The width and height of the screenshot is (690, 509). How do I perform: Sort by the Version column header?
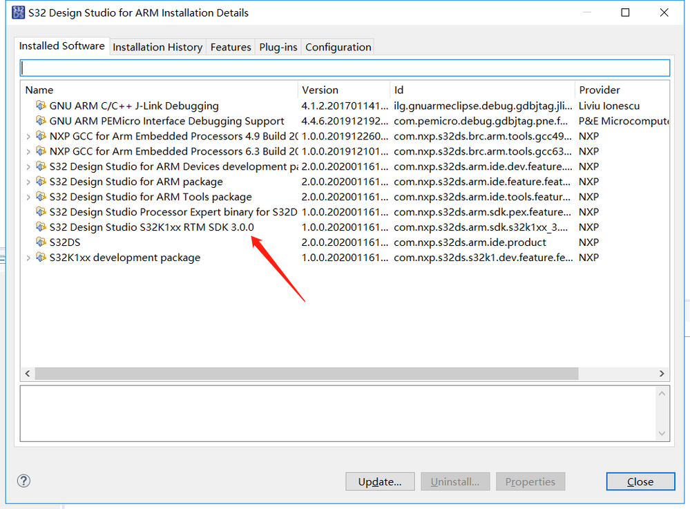point(344,90)
